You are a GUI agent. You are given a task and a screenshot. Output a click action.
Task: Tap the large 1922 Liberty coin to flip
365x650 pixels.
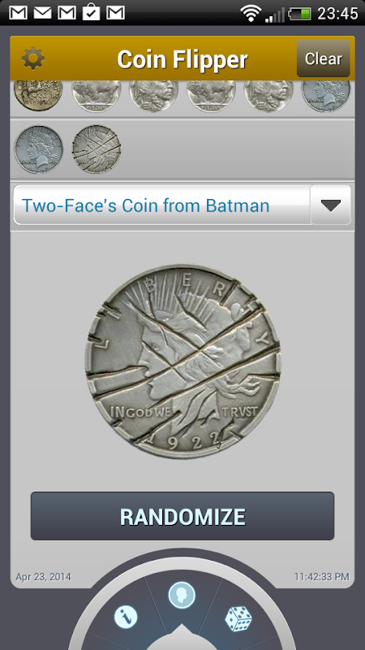click(183, 361)
